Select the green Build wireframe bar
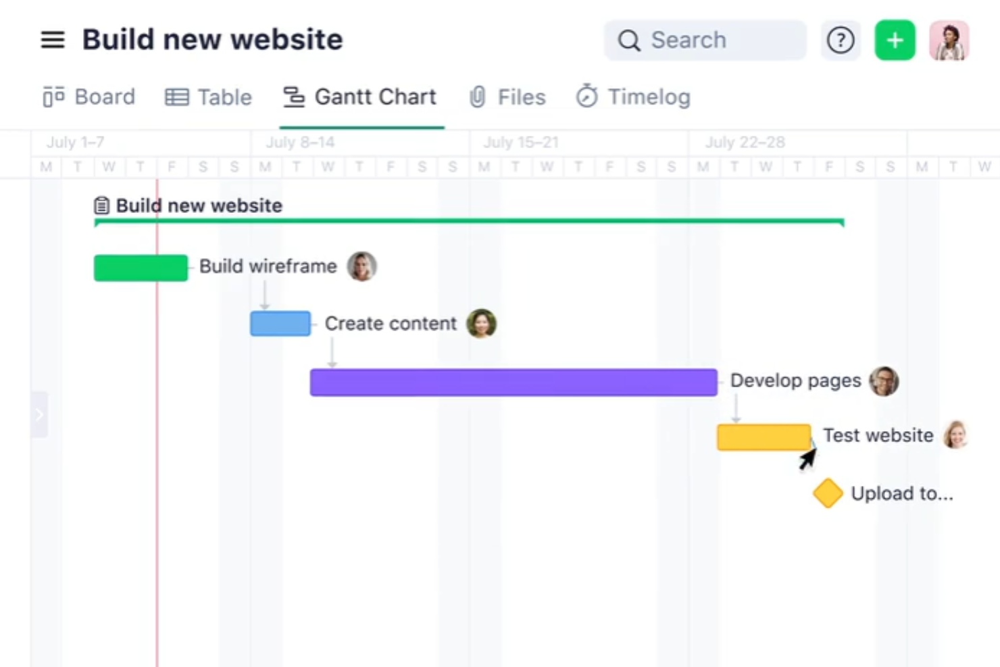The width and height of the screenshot is (1000, 667). 141,268
